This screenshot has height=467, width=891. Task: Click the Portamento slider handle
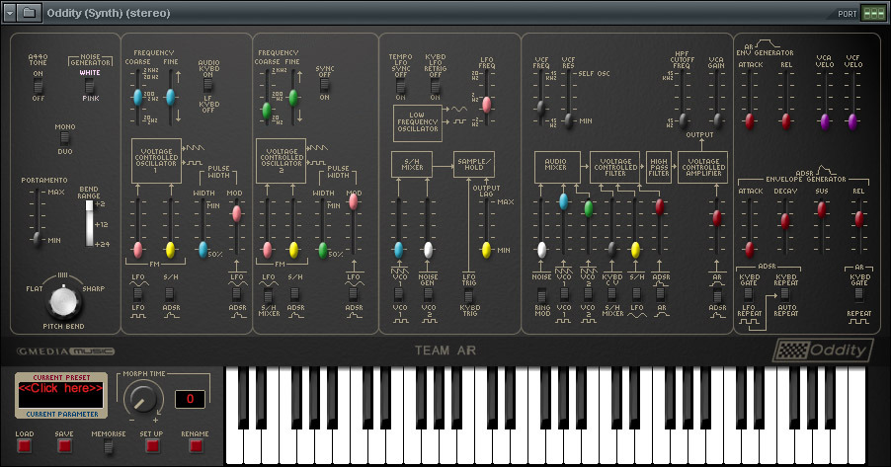pyautogui.click(x=37, y=239)
